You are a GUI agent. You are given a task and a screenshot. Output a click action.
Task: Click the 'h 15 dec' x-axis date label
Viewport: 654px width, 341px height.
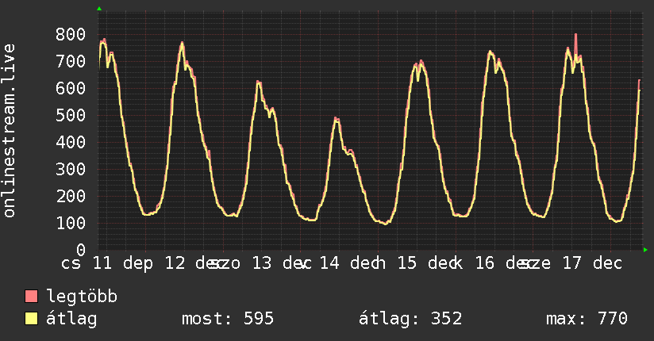pyautogui.click(x=416, y=263)
